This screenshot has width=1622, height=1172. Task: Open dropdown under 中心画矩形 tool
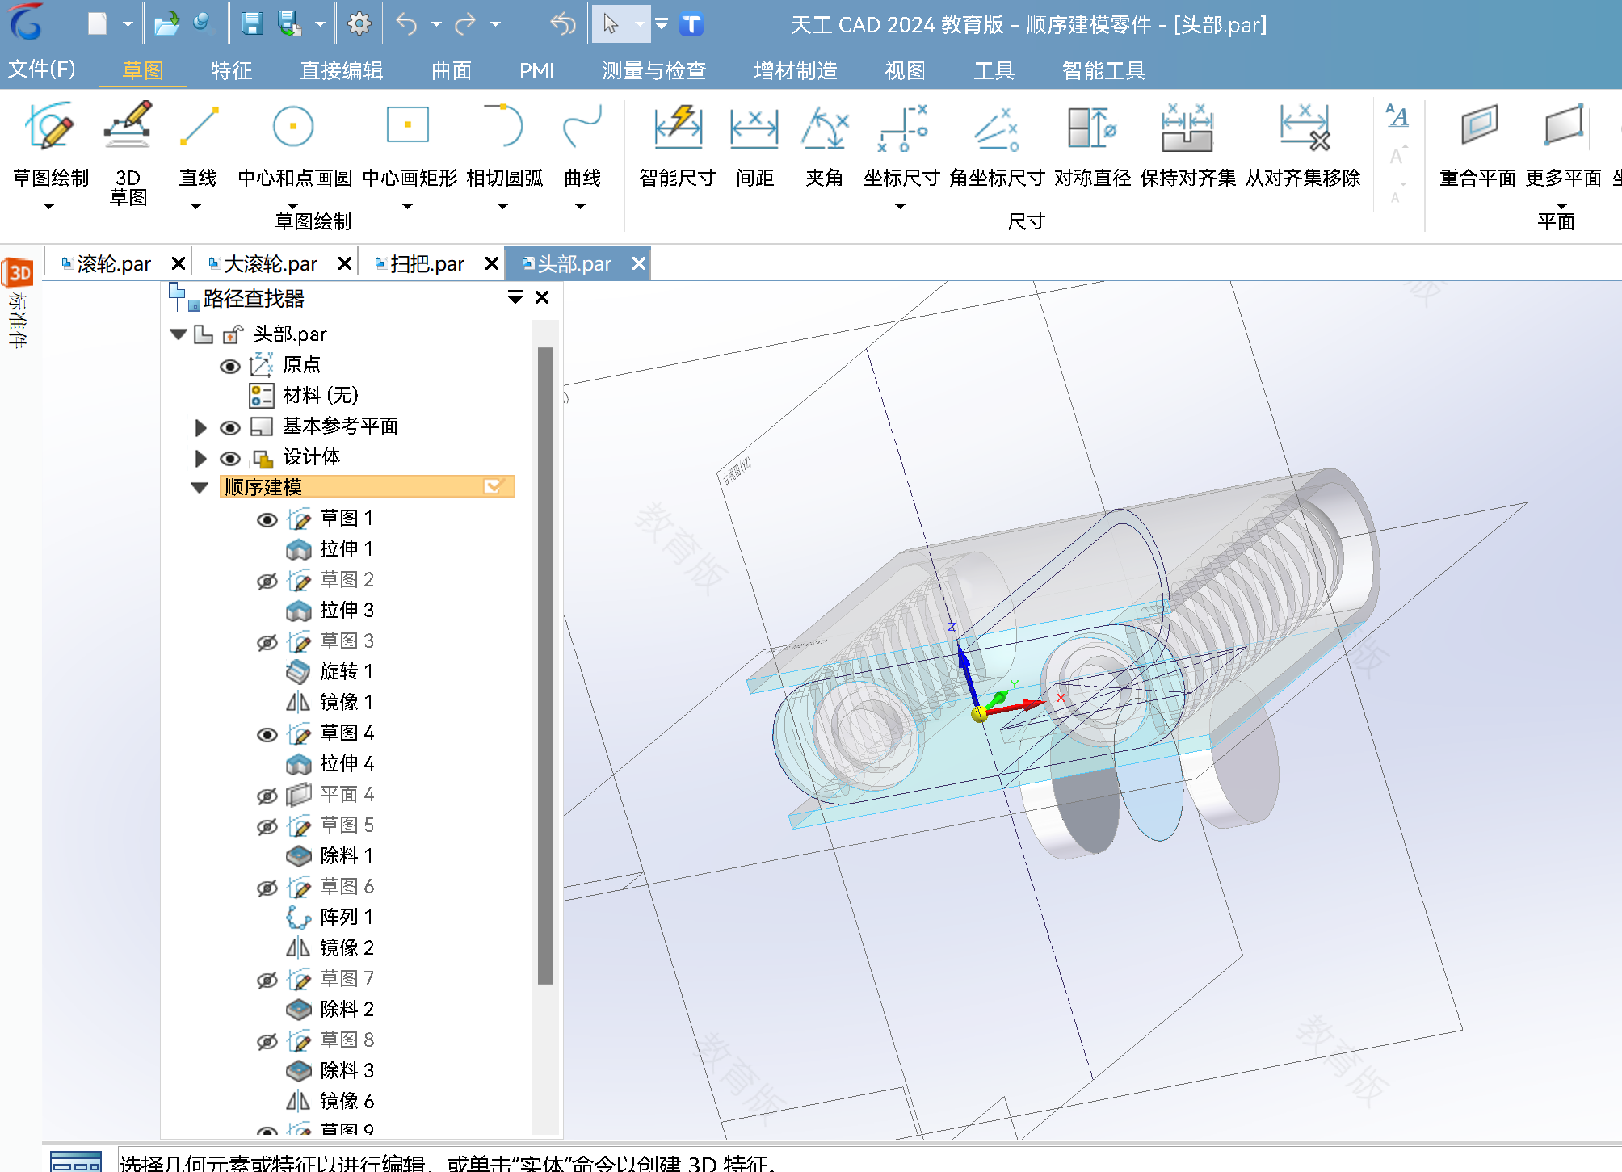pos(408,208)
